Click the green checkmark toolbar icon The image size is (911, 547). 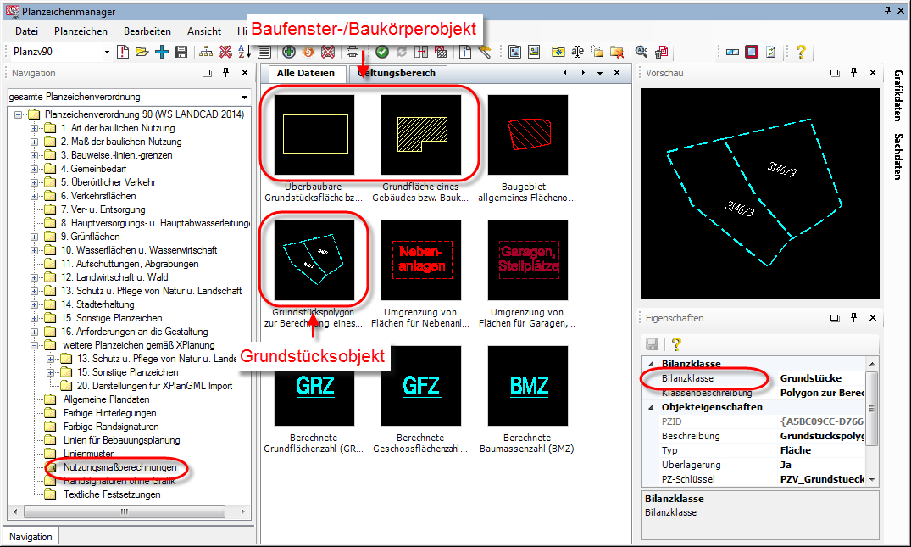[382, 53]
